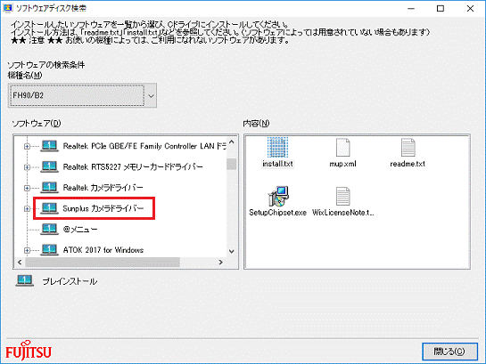This screenshot has width=486, height=364.
Task: Click the software list scroll up arrow
Action: tap(232, 142)
